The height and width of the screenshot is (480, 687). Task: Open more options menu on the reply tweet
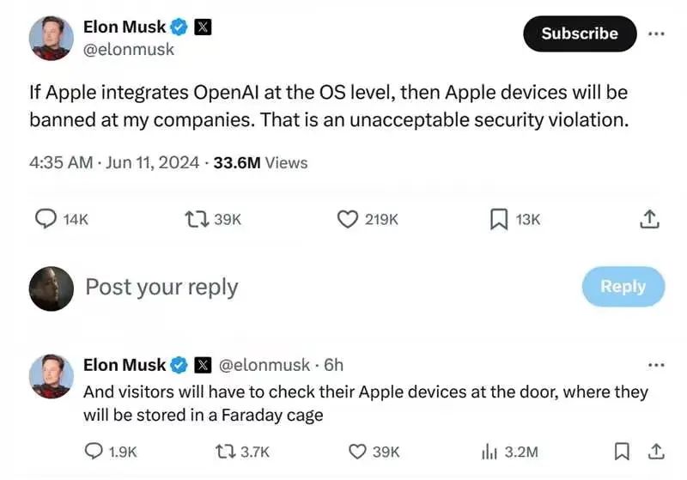[656, 365]
